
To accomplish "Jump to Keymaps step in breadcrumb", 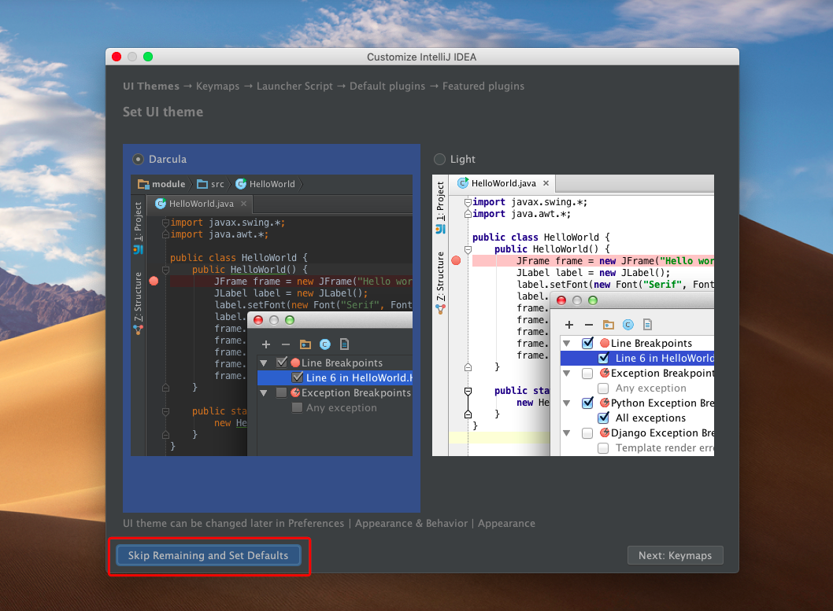I will click(x=217, y=86).
